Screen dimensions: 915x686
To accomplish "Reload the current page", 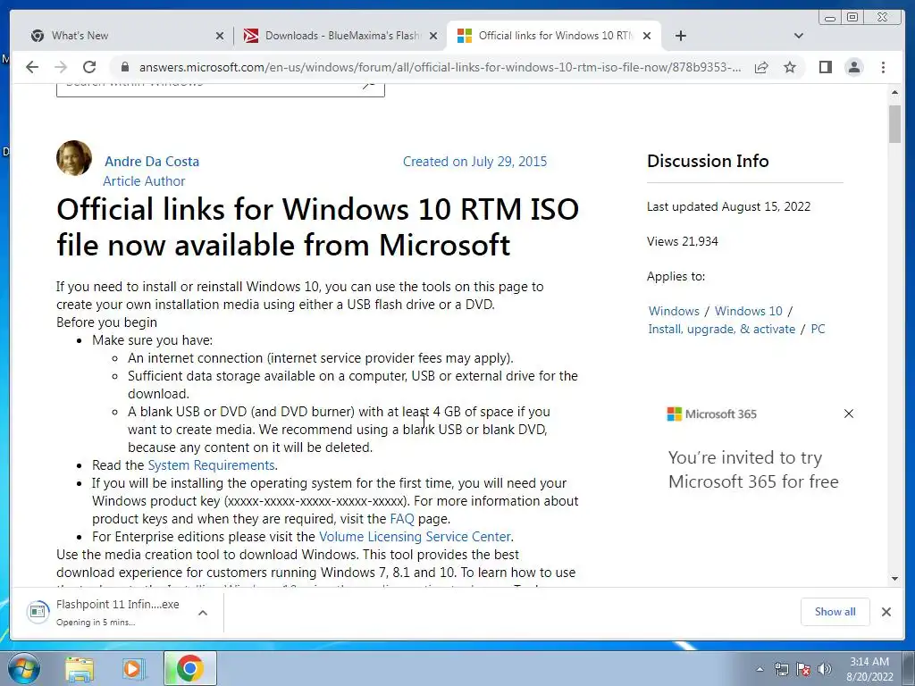I will click(x=88, y=67).
